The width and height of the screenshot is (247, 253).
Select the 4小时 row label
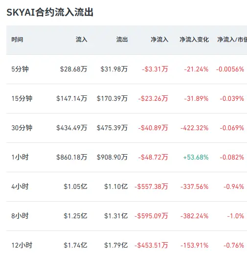click(x=20, y=186)
